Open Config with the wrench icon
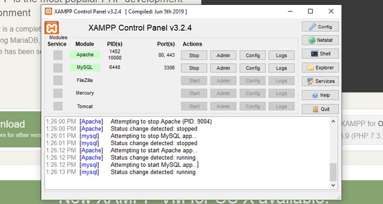Image resolution: width=383 pixels, height=204 pixels. click(x=320, y=26)
